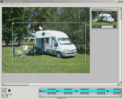Click the canvas vertical scroll down arrow
Viewport: 123px width, 99px height.
120,82
